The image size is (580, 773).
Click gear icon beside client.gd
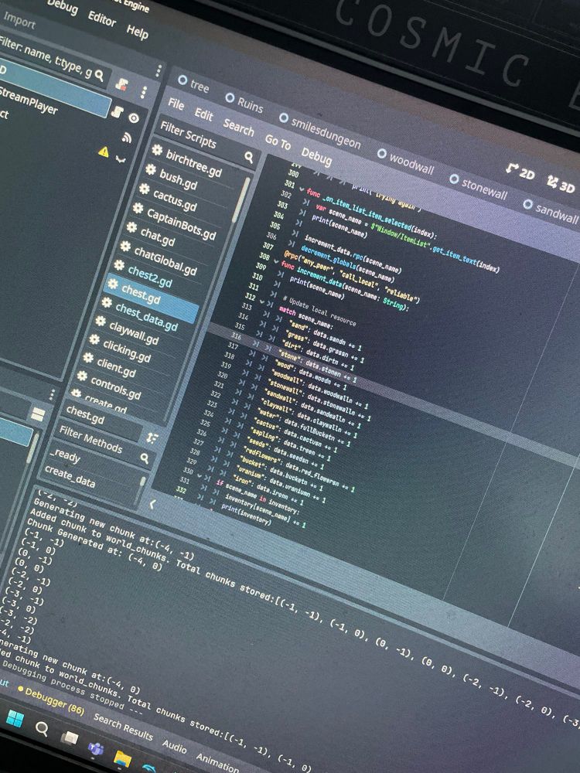88,358
